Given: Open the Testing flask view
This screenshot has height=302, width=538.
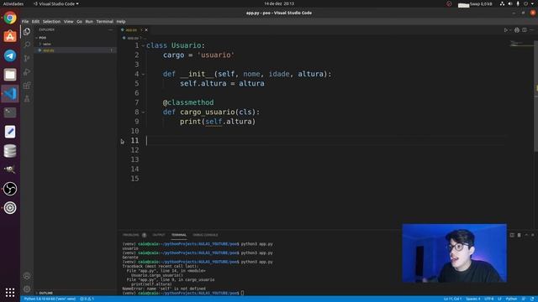Looking at the screenshot, I should (27, 99).
